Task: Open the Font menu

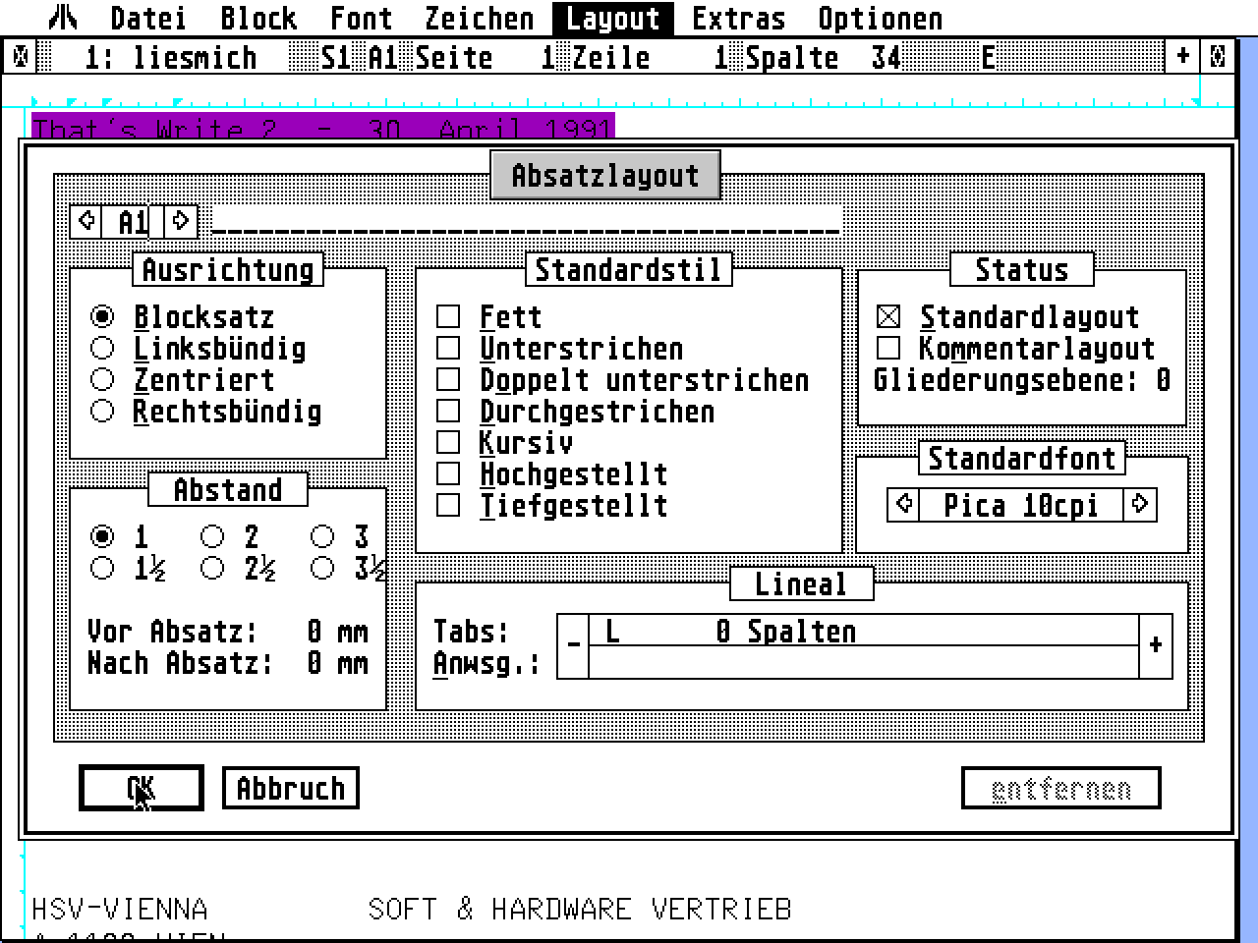Action: [361, 18]
